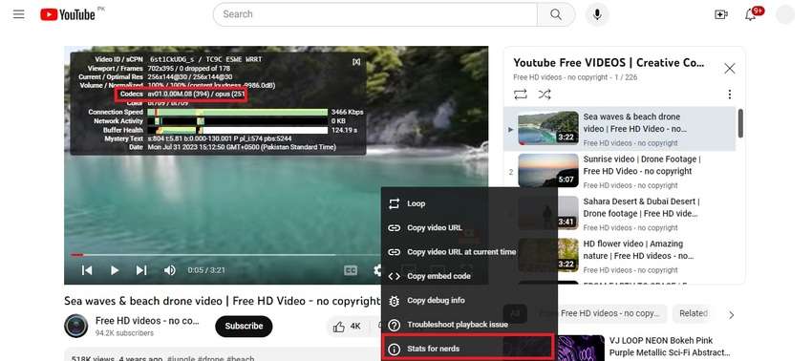Click the Codecs value text
This screenshot has height=361, width=812.
point(196,95)
